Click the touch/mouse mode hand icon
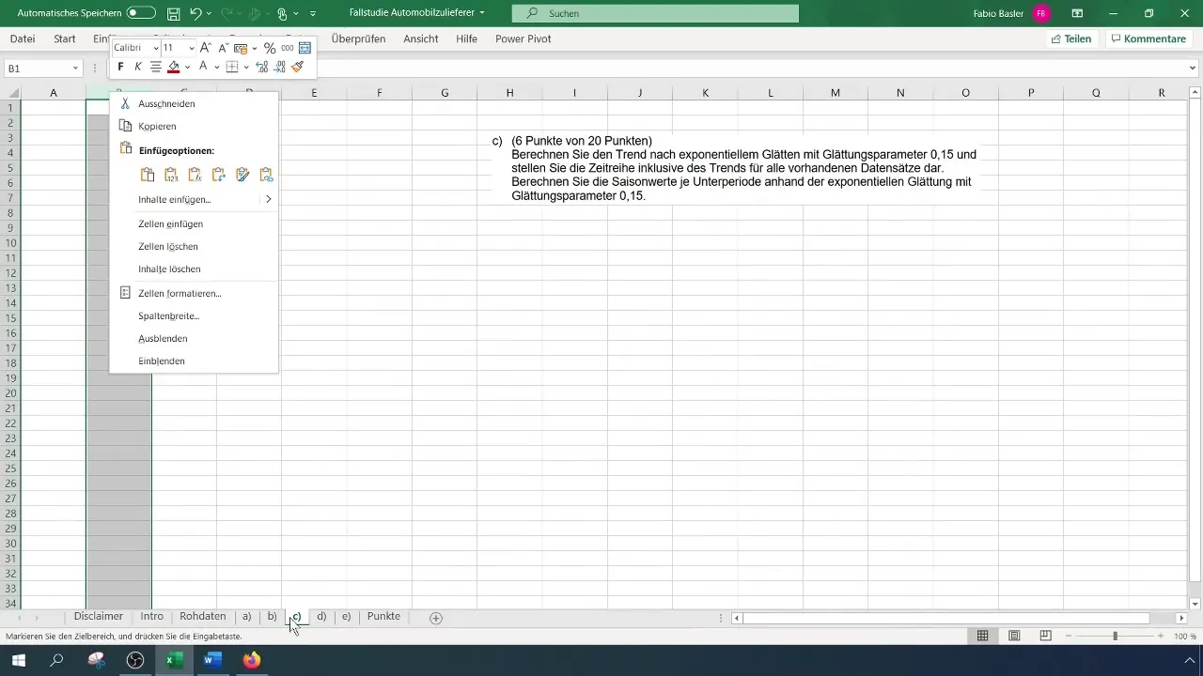 pos(281,13)
